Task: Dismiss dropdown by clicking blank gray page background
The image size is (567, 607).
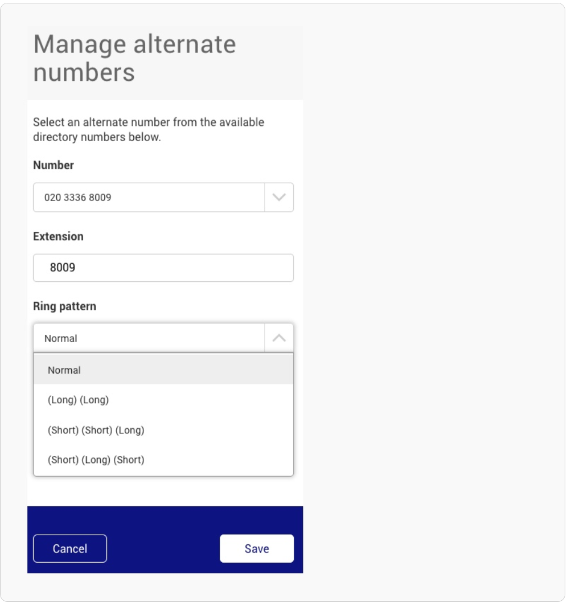Action: [x=433, y=302]
